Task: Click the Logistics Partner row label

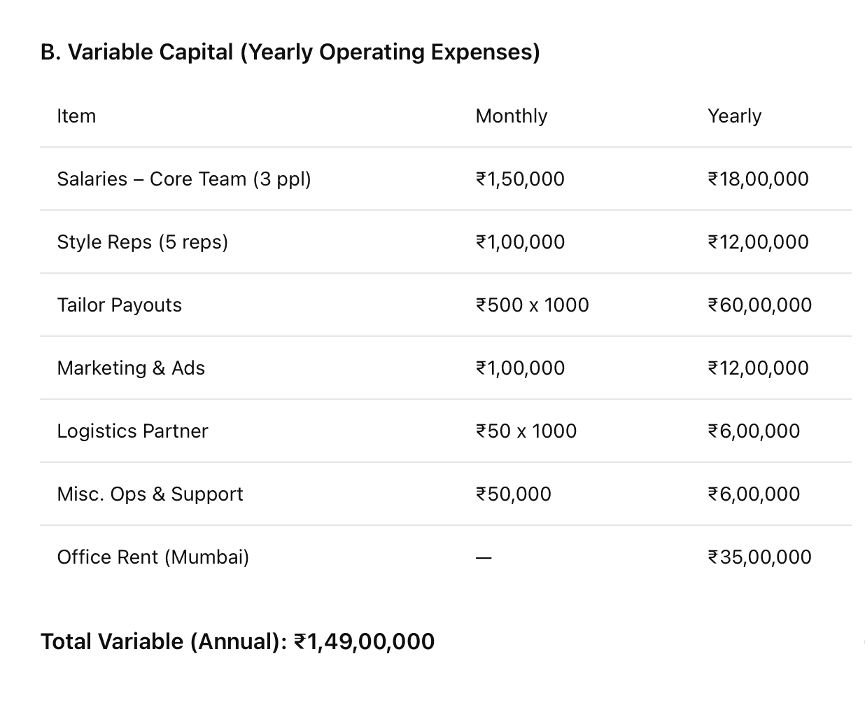Action: pyautogui.click(x=132, y=431)
